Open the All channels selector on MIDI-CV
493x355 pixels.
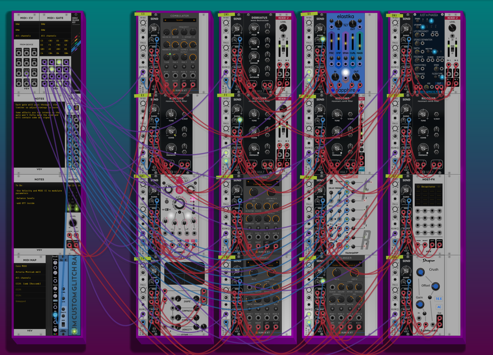[x=27, y=36]
